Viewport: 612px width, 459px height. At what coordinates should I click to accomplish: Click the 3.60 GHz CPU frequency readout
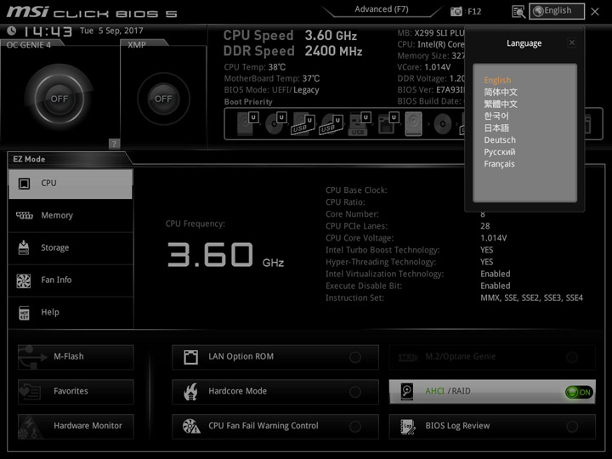pyautogui.click(x=225, y=255)
